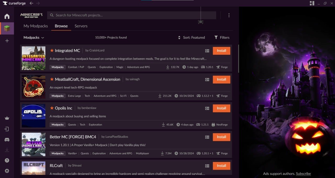Open the CurseForge home page icon
The height and width of the screenshot is (178, 335).
point(7,16)
